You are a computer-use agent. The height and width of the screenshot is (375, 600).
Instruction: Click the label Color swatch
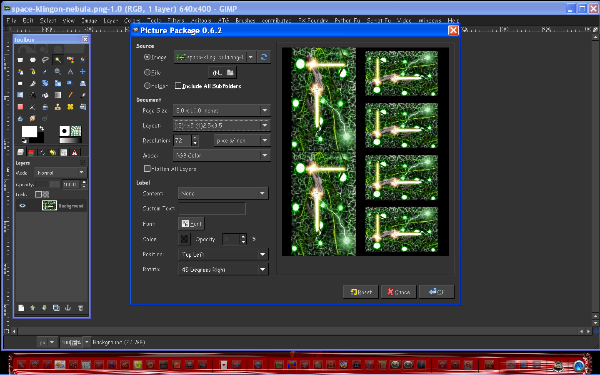pos(185,239)
